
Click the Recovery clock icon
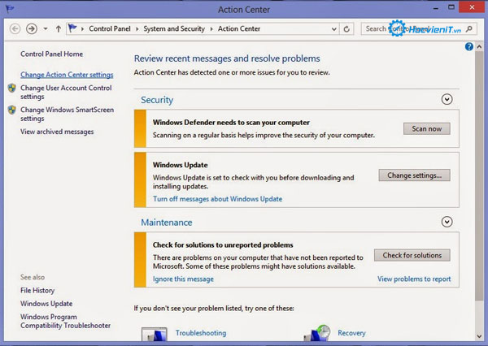pos(317,333)
